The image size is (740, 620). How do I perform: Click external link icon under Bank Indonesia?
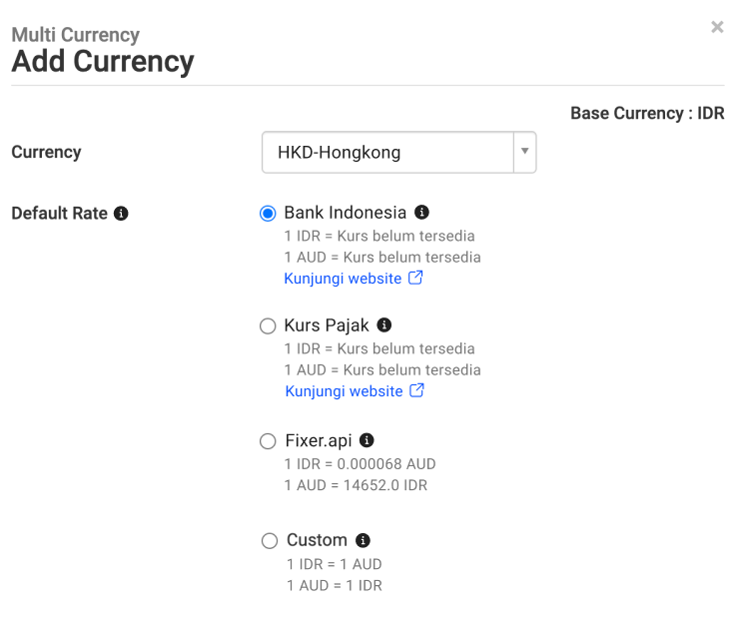[x=415, y=278]
